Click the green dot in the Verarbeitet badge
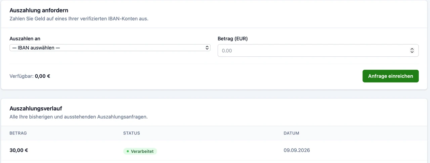This screenshot has height=163, width=430. 128,151
